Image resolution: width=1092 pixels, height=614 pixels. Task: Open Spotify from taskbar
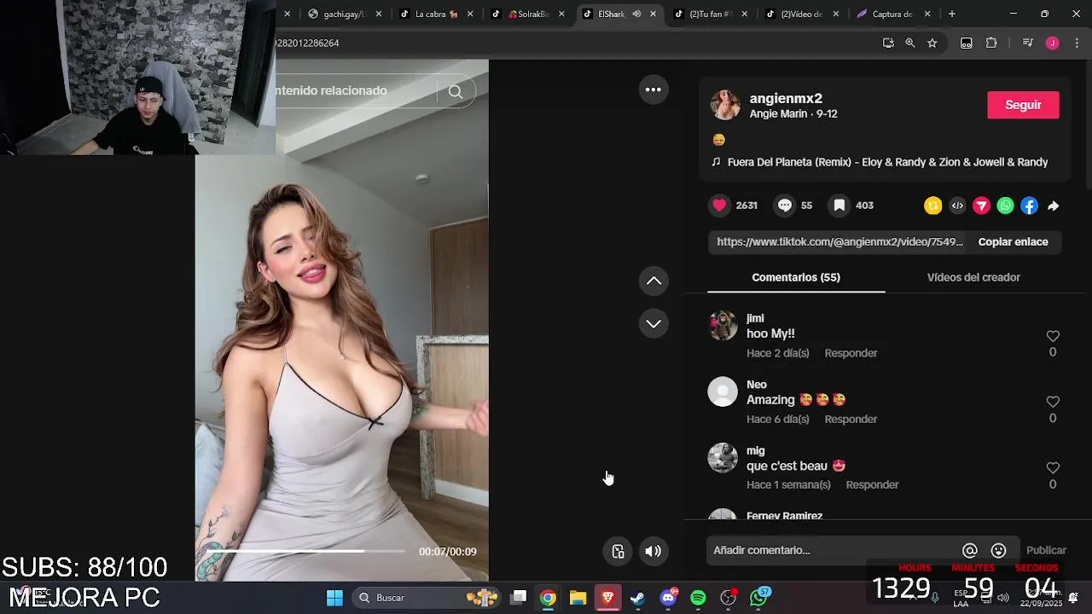coord(698,598)
